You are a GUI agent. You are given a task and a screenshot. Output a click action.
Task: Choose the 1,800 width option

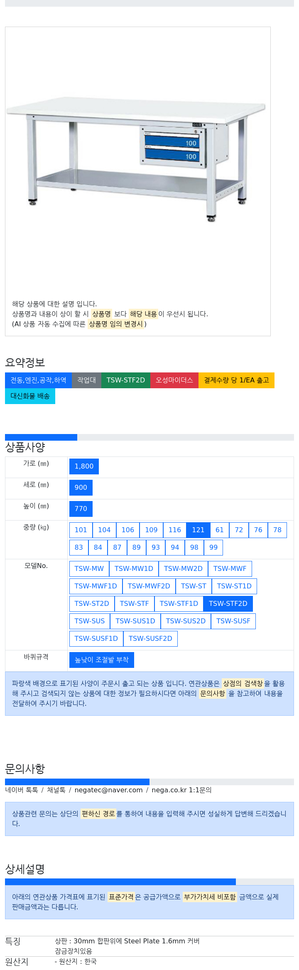click(84, 466)
